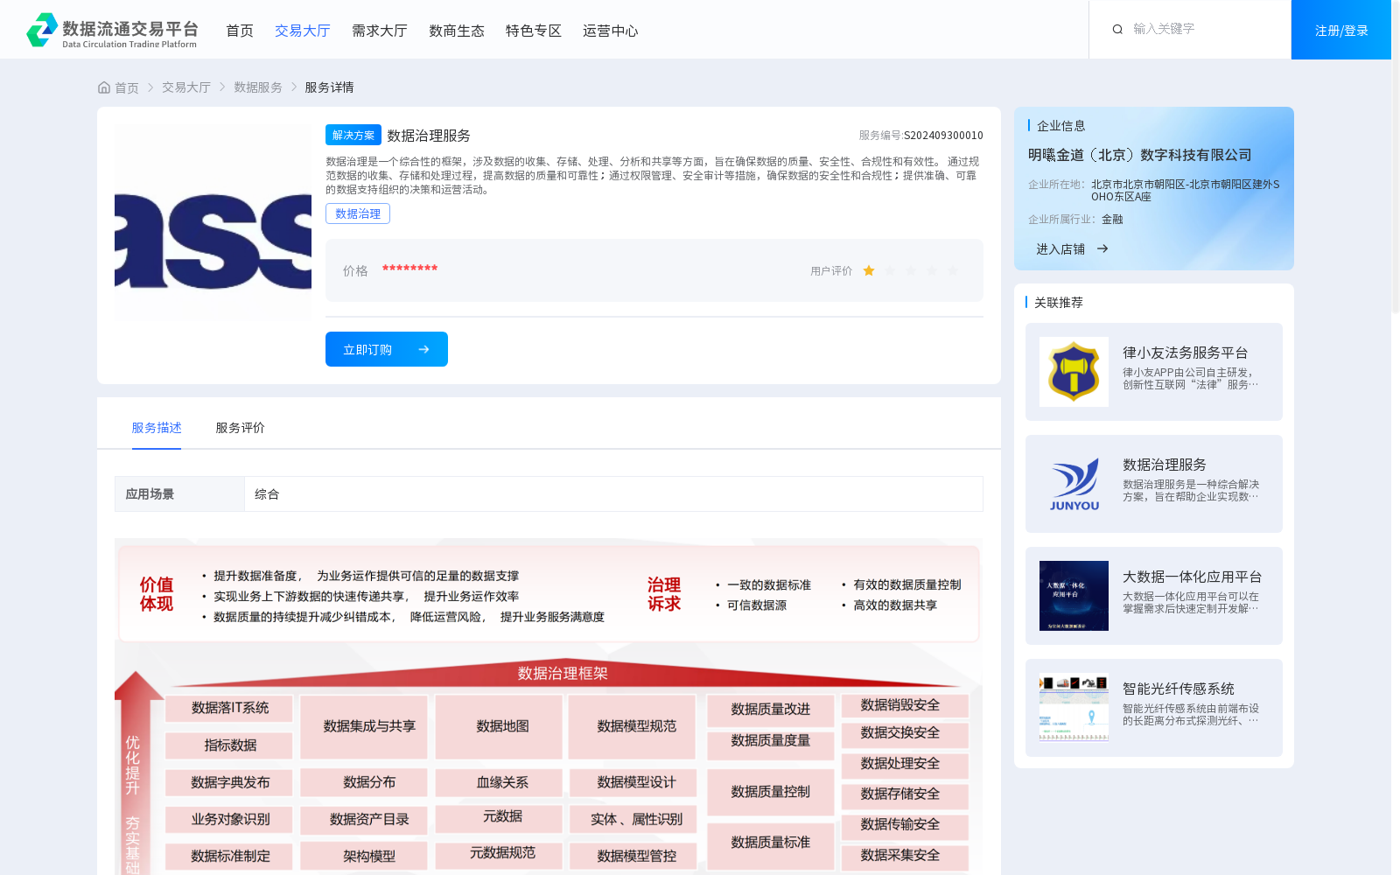1400x875 pixels.
Task: Open the 律小友法务服务平台 logo thumbnail
Action: [x=1074, y=372]
